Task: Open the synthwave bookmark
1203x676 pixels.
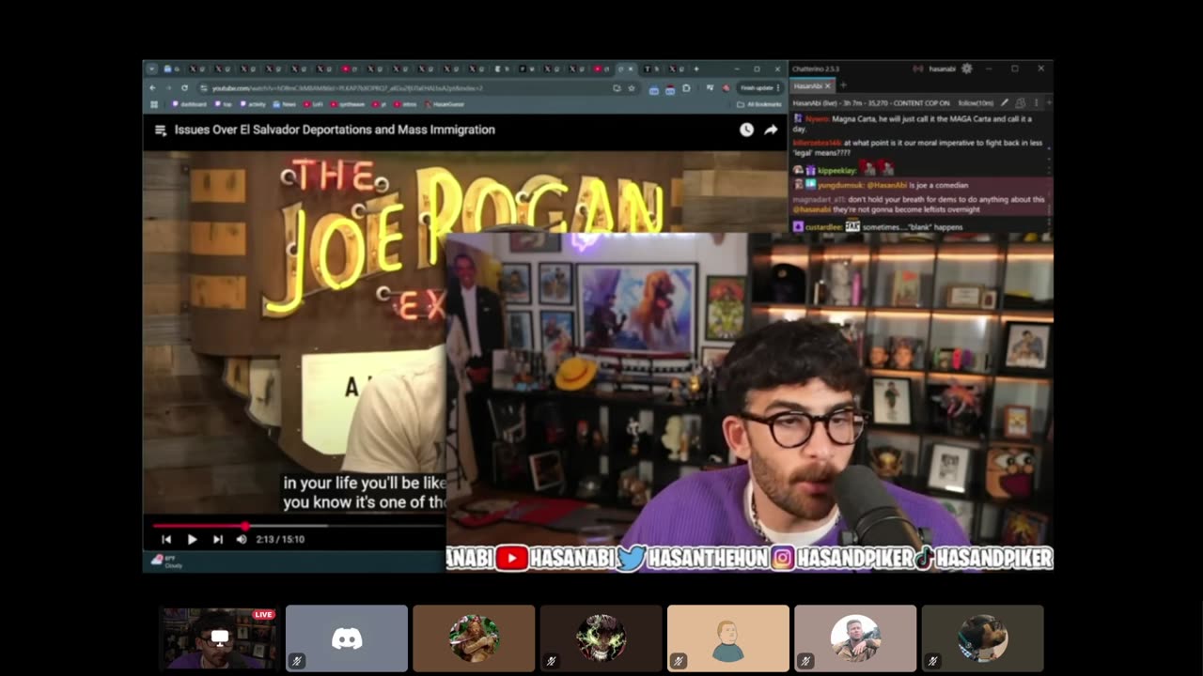Action: [x=348, y=104]
